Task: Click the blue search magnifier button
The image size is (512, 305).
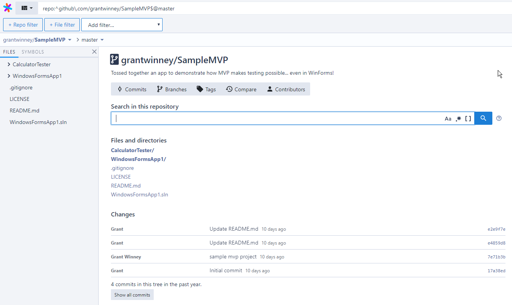Action: [x=483, y=119]
